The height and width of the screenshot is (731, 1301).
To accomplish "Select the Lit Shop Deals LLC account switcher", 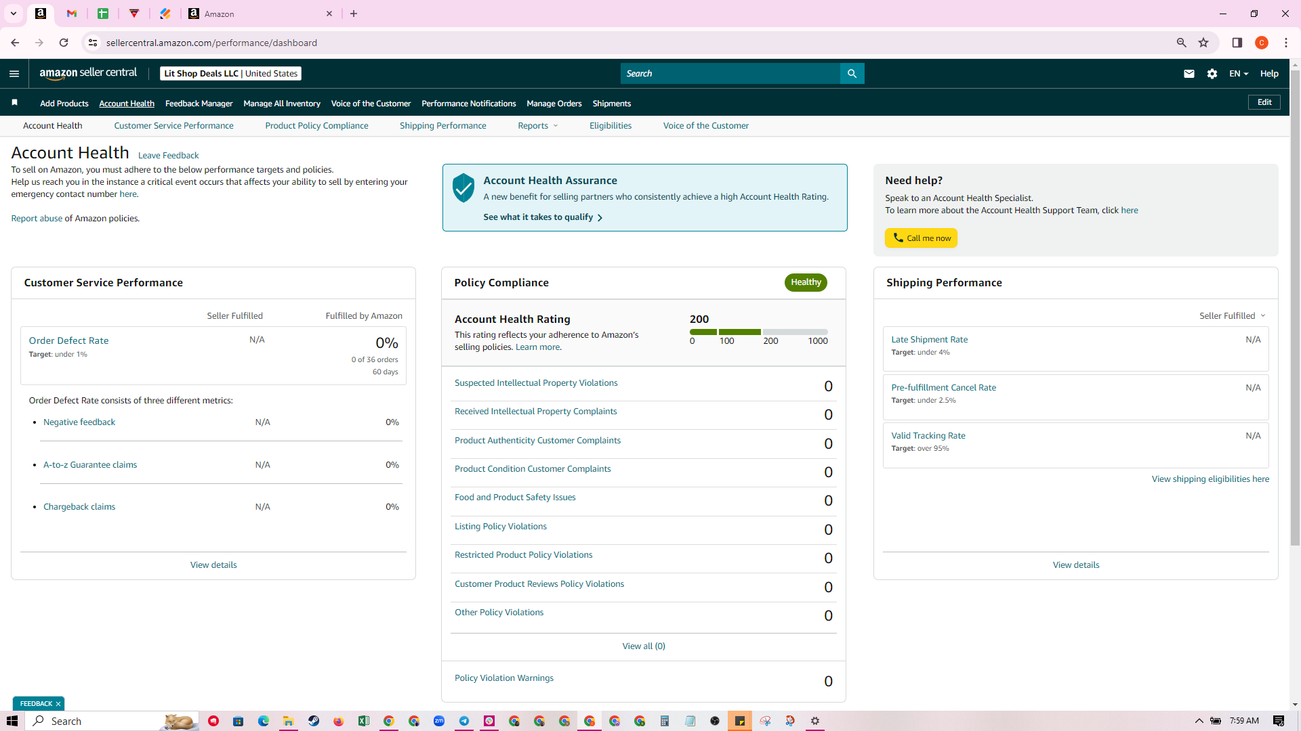I will tap(230, 74).
